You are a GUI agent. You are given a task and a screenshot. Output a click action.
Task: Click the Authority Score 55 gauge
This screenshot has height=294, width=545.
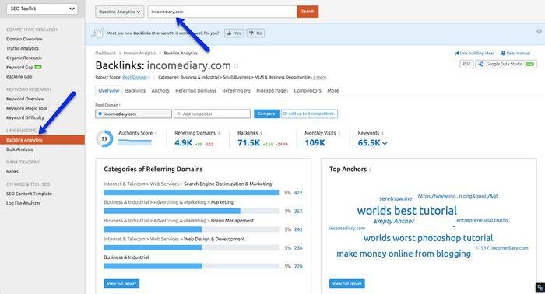(x=104, y=139)
